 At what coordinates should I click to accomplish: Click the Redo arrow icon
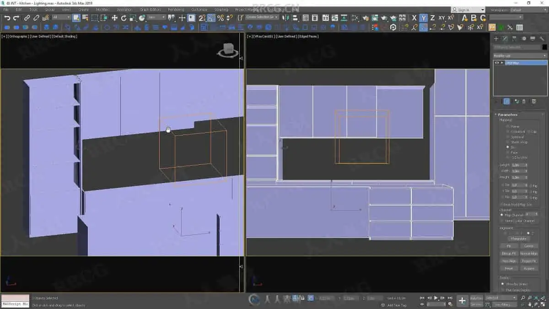click(16, 18)
